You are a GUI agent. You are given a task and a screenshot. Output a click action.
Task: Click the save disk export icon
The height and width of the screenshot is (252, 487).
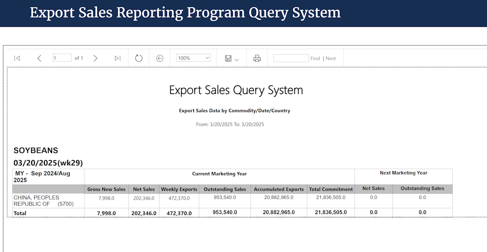coord(228,58)
